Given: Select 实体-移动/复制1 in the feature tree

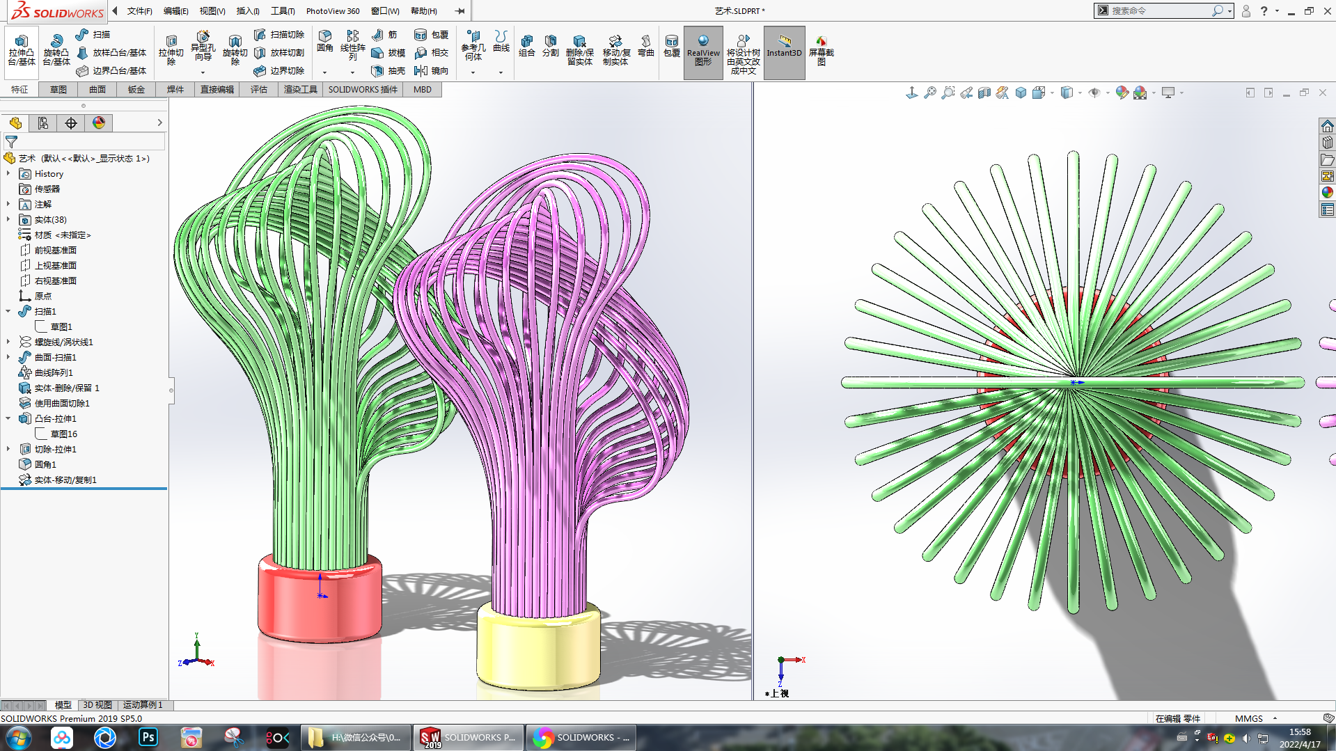Looking at the screenshot, I should pyautogui.click(x=65, y=480).
